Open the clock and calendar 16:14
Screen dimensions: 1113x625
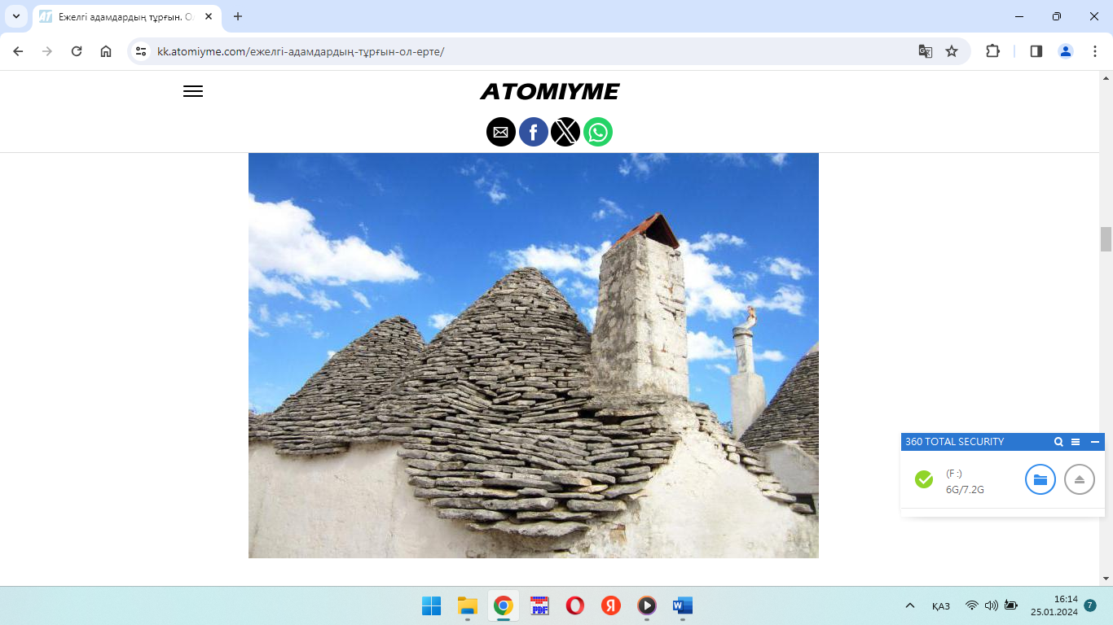point(1054,605)
